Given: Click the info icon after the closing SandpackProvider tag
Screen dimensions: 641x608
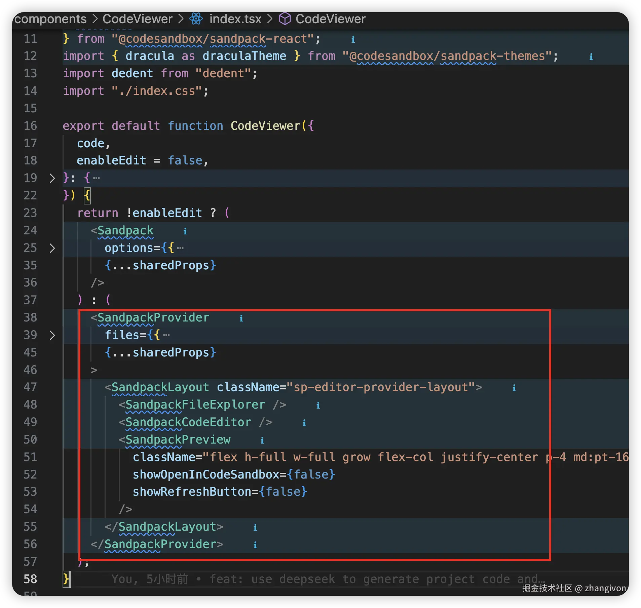Looking at the screenshot, I should coord(255,545).
